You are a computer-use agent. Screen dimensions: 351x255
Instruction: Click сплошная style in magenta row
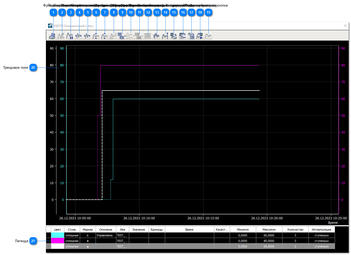point(72,241)
